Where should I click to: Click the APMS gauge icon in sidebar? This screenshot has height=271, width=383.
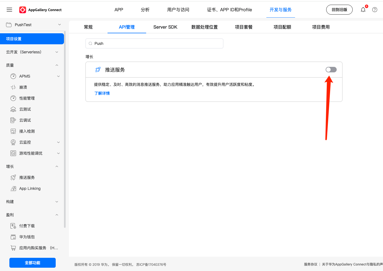tap(13, 76)
